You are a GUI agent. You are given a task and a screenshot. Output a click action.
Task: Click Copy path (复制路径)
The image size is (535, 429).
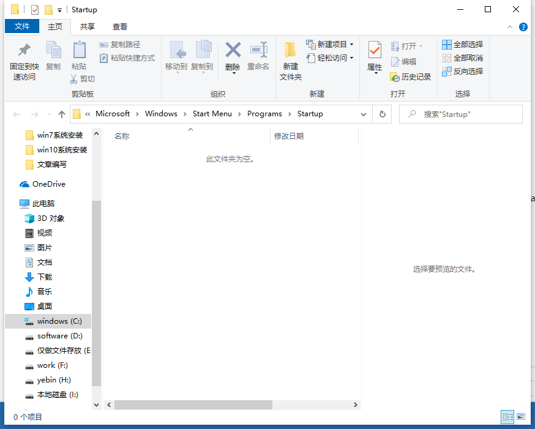(120, 45)
